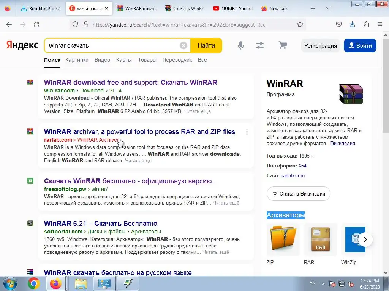Open the Firefox hamburger menu
389x291 pixels.
[380, 25]
